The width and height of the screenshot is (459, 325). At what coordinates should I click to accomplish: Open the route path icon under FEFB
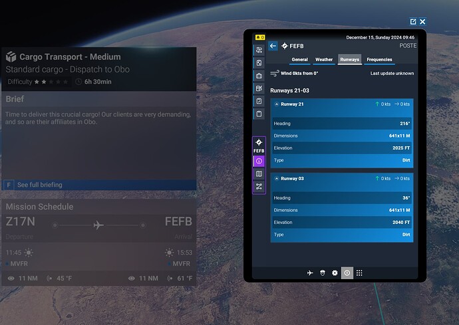259,187
